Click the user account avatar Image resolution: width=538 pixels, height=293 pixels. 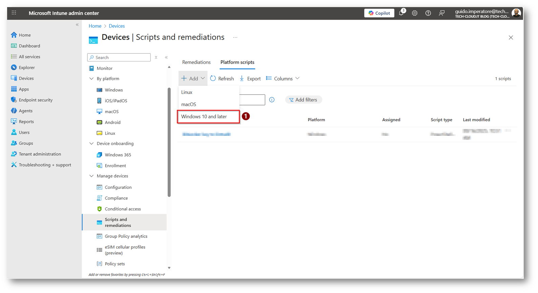tap(516, 13)
